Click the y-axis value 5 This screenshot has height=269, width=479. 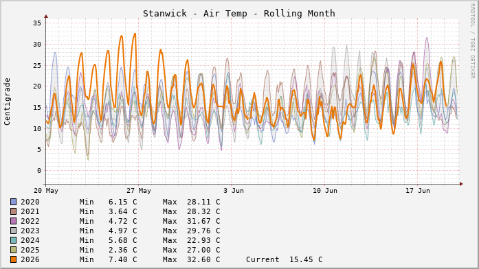pyautogui.click(x=39, y=150)
